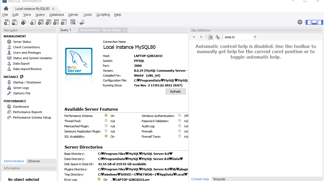Open the Query menu
Screen dimensions: 324x181
40,15
